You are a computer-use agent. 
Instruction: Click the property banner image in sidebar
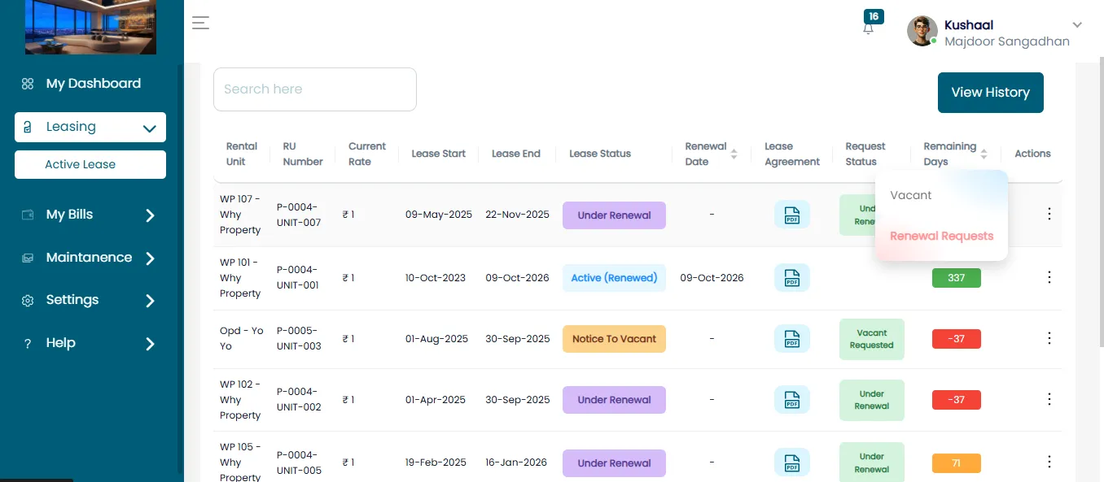click(x=90, y=27)
